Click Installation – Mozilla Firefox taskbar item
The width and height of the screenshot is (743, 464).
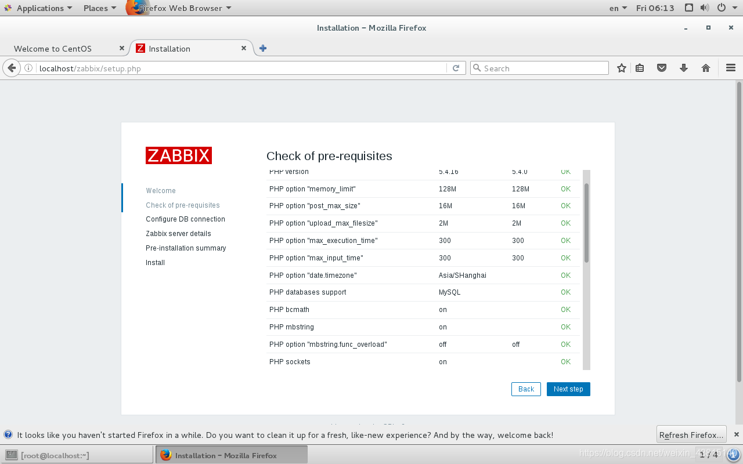point(232,455)
